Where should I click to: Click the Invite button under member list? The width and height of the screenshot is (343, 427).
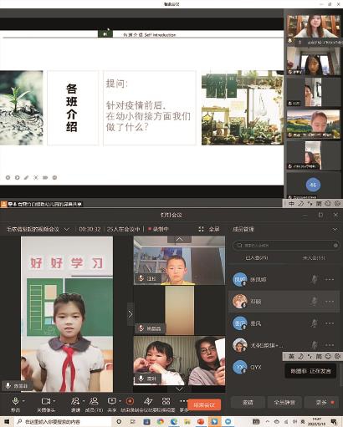click(248, 403)
